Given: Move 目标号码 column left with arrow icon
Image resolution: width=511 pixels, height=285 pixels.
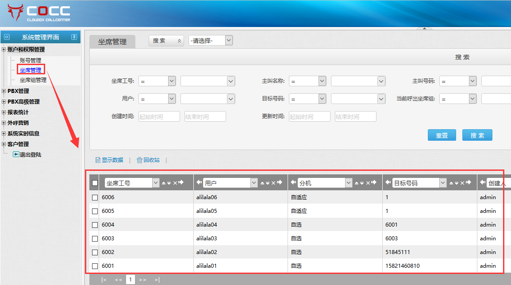Looking at the screenshot, I should (x=388, y=183).
